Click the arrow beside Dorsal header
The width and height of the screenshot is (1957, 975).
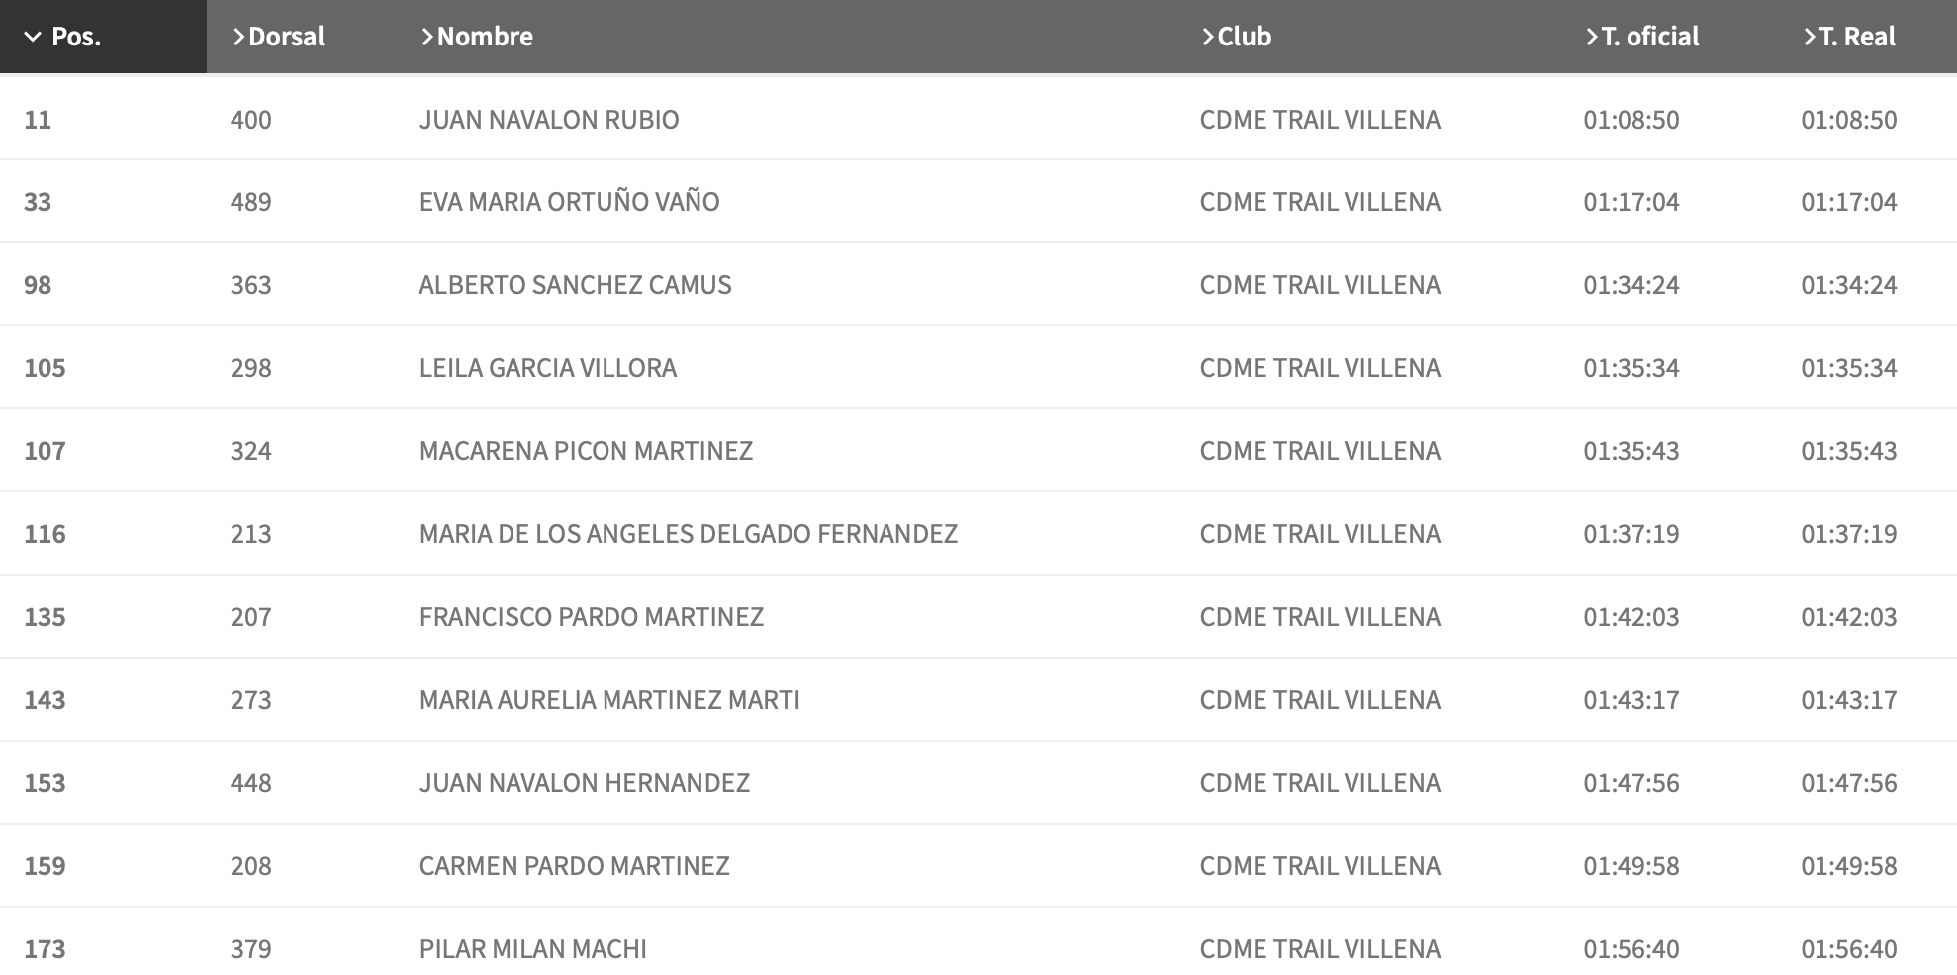pyautogui.click(x=238, y=38)
